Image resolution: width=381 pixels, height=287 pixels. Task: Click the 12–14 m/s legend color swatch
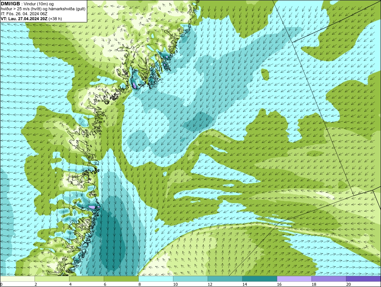(225, 279)
